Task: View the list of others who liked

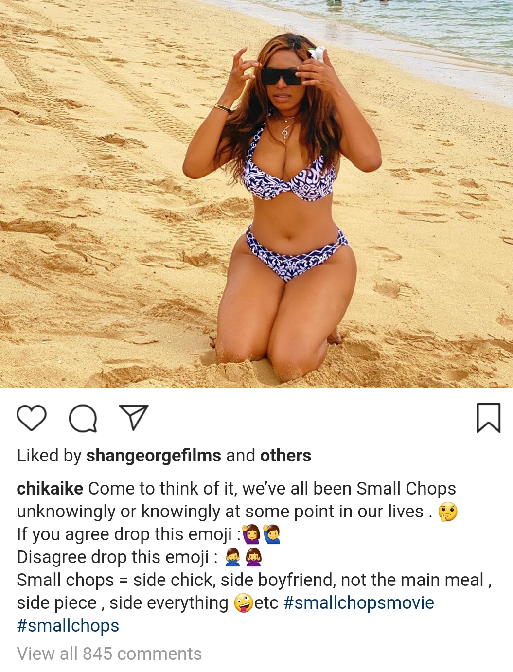Action: coord(285,456)
